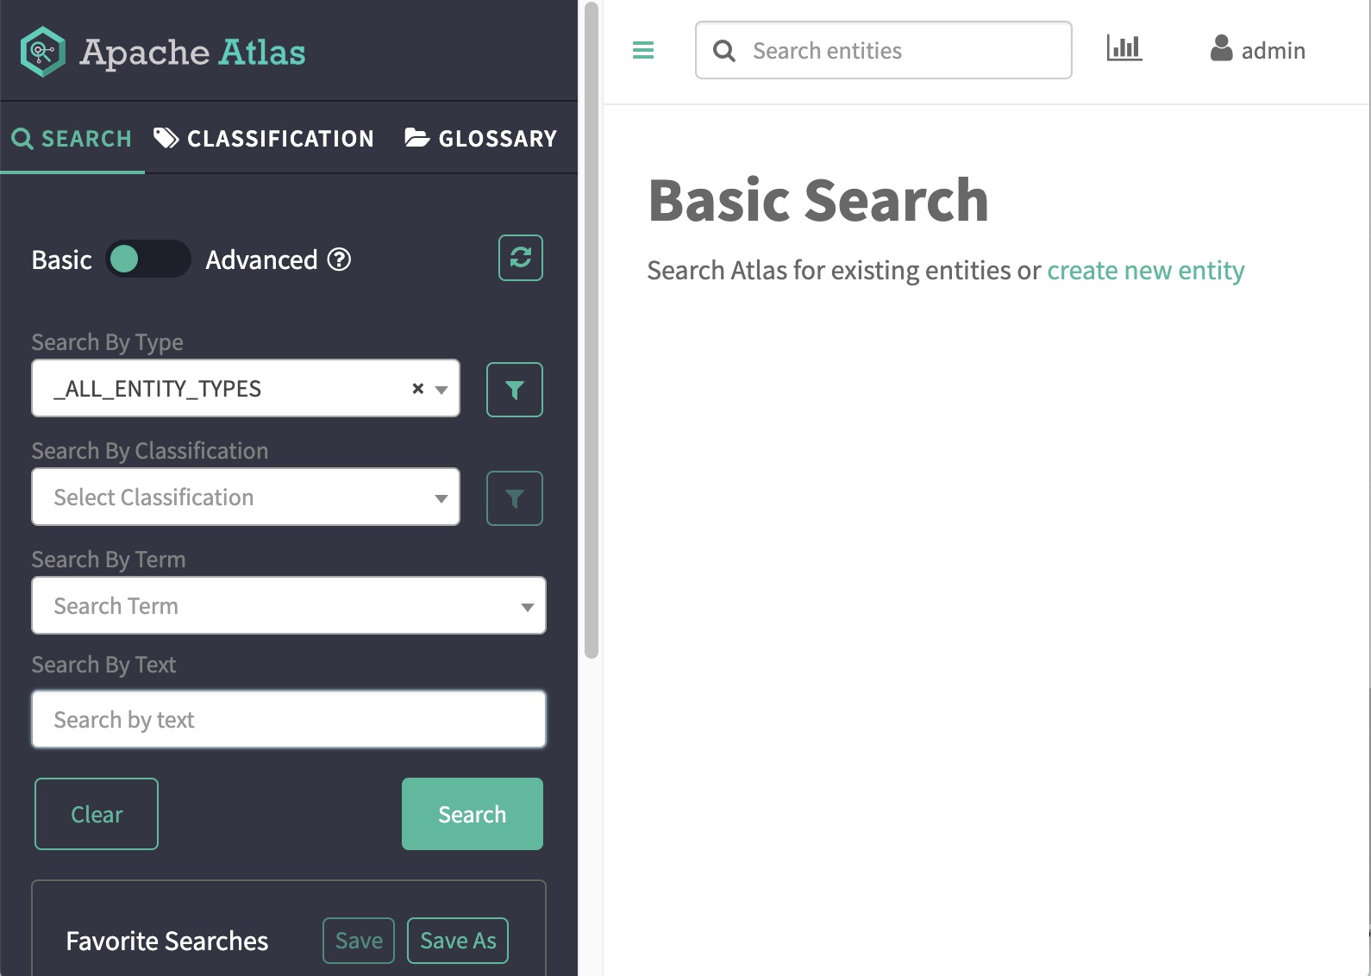
Task: Open the Select Classification dropdown
Action: tap(246, 497)
